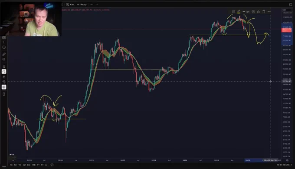Open the brush line color picker
The width and height of the screenshot is (295, 169).
pos(239,12)
